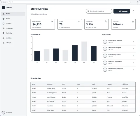Viewport: 140px width, 116px height.
Task: Click customer name Emma Larsen
Action: [x=51, y=89]
